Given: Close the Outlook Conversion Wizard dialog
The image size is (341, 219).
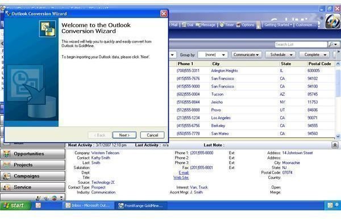Looking at the screenshot, I should [x=164, y=14].
